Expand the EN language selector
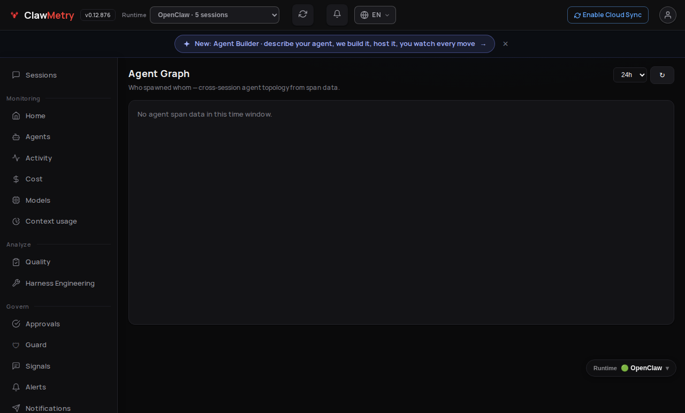The image size is (685, 413). pyautogui.click(x=375, y=15)
